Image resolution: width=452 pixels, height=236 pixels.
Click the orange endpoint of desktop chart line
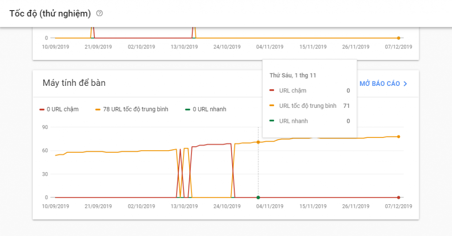[x=399, y=136]
